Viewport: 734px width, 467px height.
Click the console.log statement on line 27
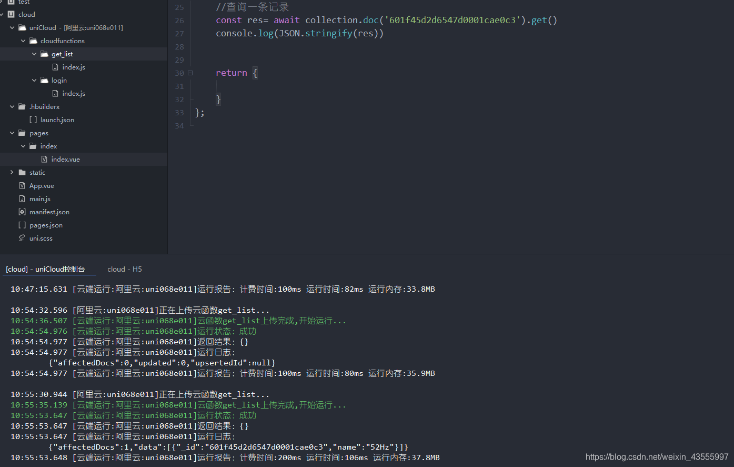pyautogui.click(x=299, y=33)
